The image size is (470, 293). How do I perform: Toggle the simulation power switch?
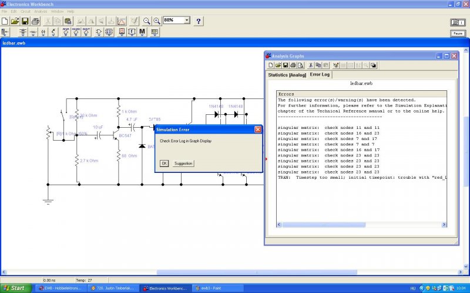pos(458,22)
